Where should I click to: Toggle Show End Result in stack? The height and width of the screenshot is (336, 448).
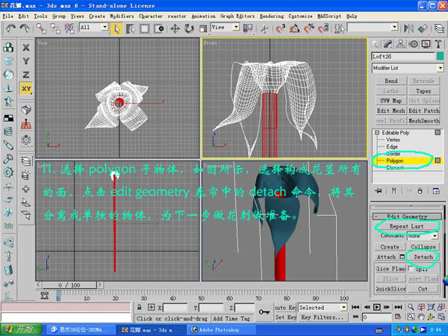[x=393, y=191]
